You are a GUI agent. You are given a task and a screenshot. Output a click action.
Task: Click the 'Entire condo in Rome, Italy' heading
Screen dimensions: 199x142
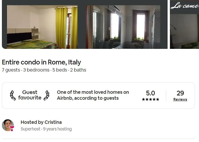click(42, 62)
